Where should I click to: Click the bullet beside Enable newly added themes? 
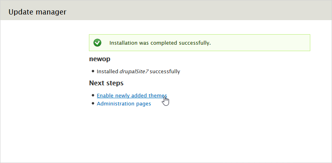click(x=93, y=96)
